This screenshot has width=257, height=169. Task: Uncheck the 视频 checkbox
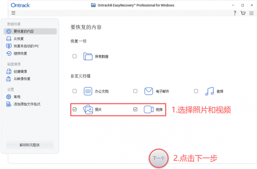[x=135, y=110]
